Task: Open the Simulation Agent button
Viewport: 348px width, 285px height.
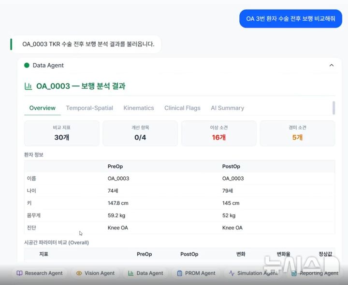Action: click(253, 273)
